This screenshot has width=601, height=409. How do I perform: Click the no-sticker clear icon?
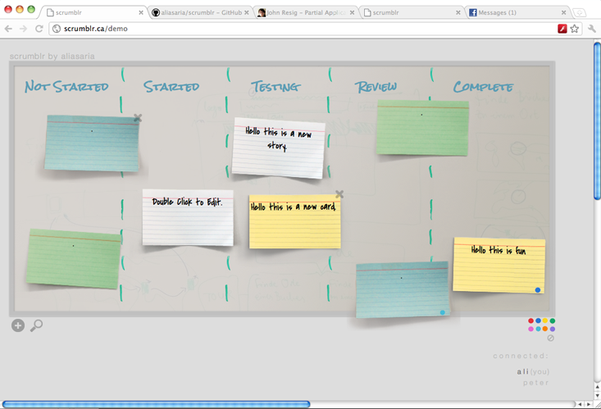551,338
